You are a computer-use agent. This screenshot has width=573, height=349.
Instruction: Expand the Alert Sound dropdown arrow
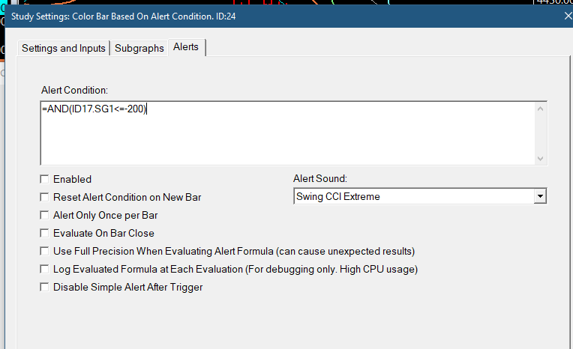pyautogui.click(x=539, y=196)
